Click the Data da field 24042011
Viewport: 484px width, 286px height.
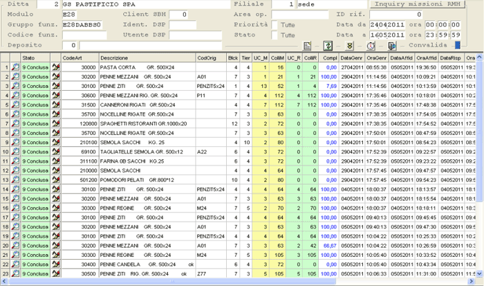pyautogui.click(x=387, y=25)
